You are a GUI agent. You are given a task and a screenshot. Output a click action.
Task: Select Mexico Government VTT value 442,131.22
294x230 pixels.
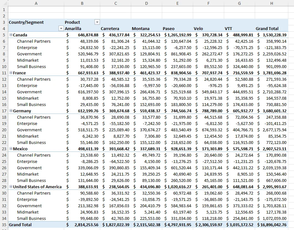click(239, 168)
